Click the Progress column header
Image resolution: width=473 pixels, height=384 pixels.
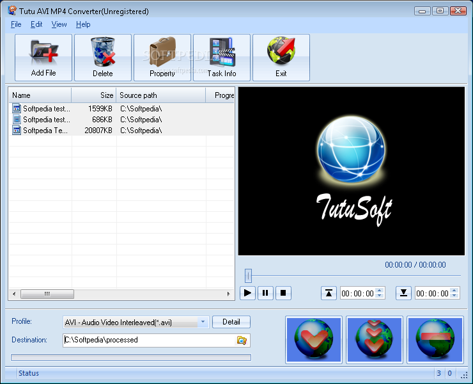click(220, 95)
